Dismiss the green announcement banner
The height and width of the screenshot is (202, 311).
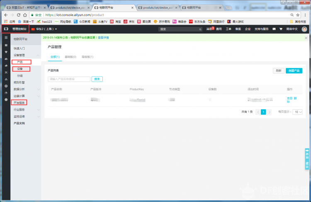click(x=306, y=38)
